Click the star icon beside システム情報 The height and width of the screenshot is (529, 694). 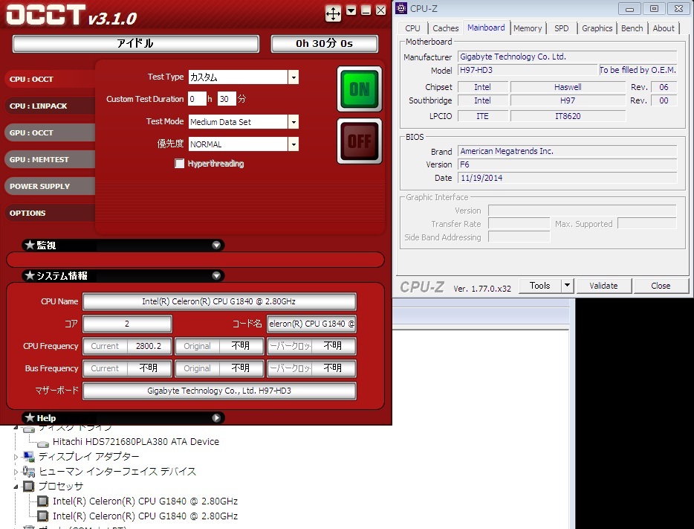click(x=30, y=275)
